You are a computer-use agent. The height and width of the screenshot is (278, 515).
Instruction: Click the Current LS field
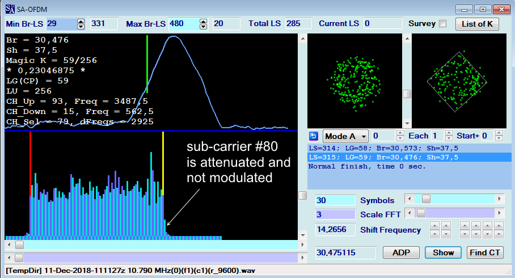383,24
